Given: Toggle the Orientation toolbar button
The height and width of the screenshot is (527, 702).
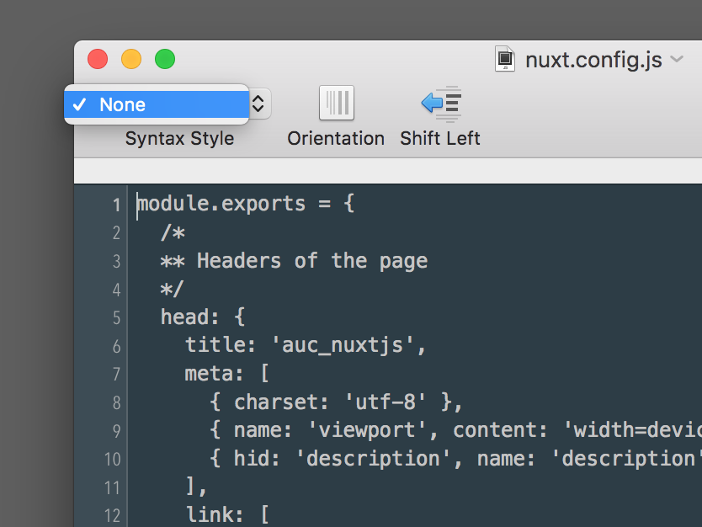Looking at the screenshot, I should pyautogui.click(x=336, y=103).
